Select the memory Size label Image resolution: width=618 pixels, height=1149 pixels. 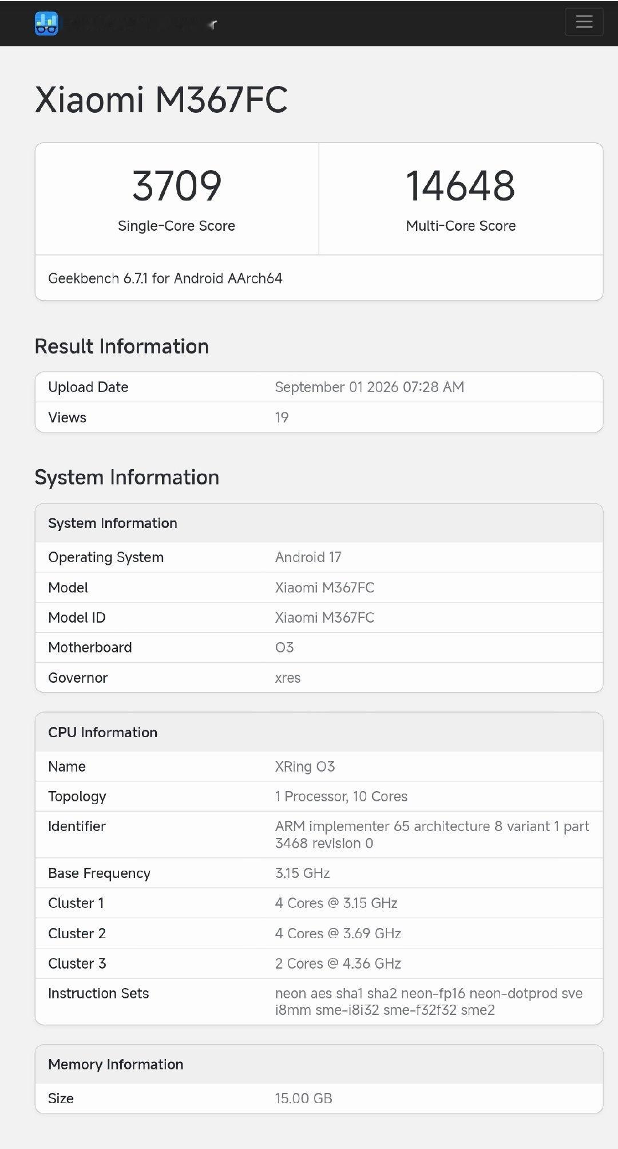click(61, 1099)
